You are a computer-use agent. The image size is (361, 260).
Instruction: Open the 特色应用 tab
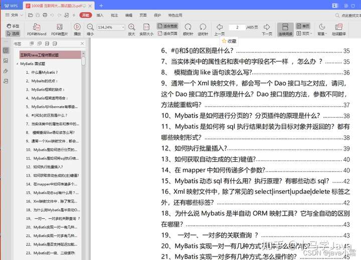(x=175, y=15)
